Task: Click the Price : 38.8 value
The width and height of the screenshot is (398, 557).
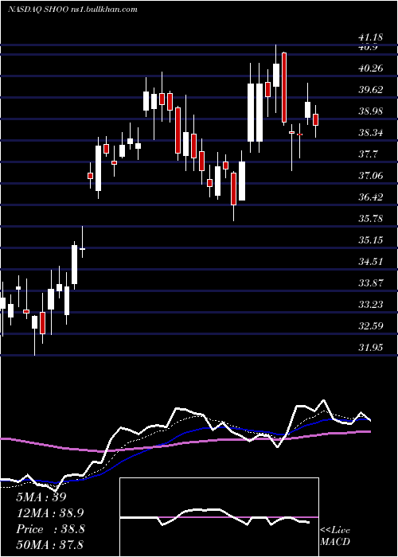Action: pos(50,529)
